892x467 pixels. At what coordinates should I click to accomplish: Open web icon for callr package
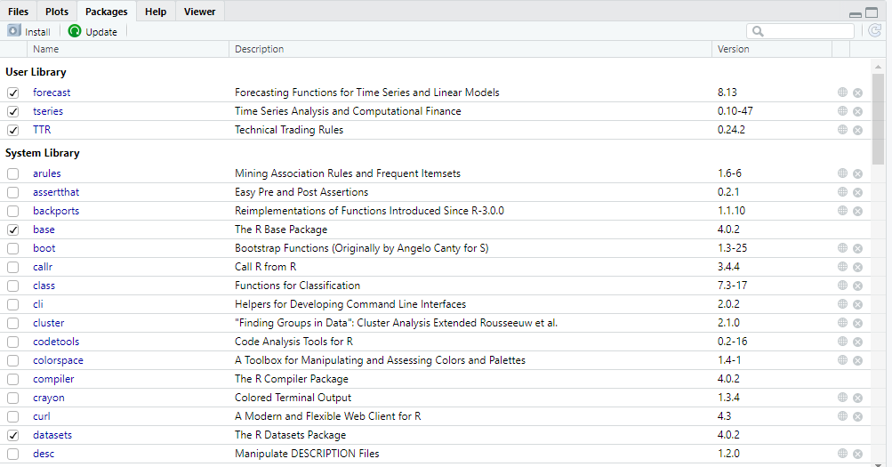click(842, 267)
